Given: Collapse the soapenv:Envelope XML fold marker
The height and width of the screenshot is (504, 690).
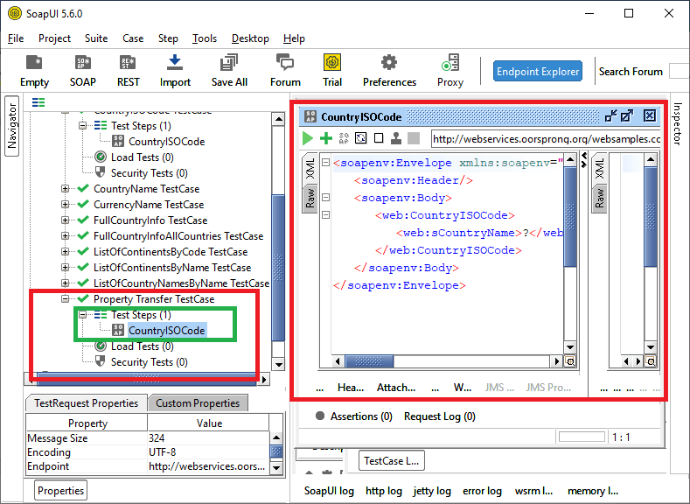Looking at the screenshot, I should click(325, 163).
